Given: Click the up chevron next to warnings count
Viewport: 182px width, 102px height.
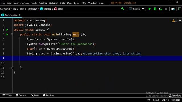Looking at the screenshot, I should click(x=180, y=20).
